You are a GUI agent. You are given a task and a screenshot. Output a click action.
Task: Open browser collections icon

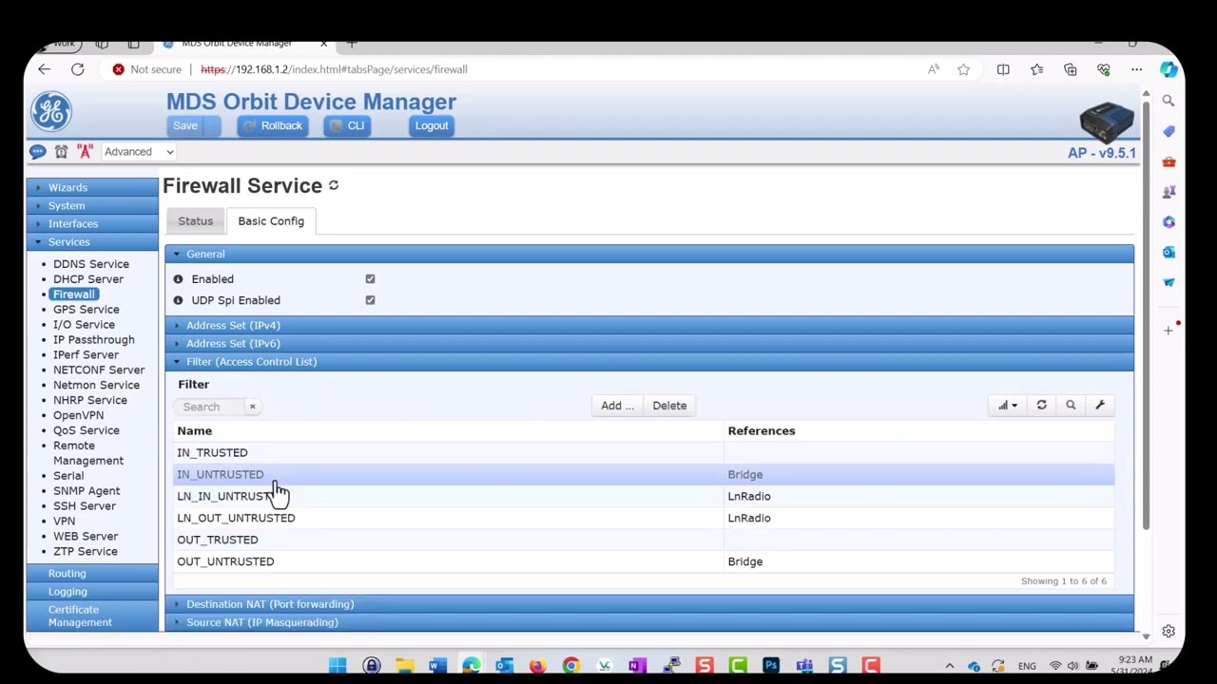[x=1070, y=69]
